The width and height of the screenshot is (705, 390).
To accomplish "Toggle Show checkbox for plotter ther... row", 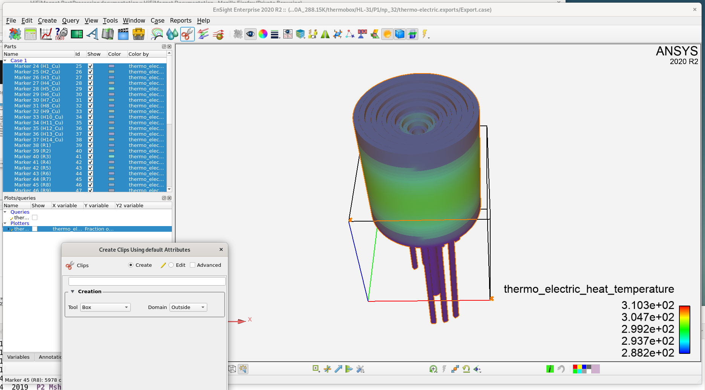I will click(35, 229).
